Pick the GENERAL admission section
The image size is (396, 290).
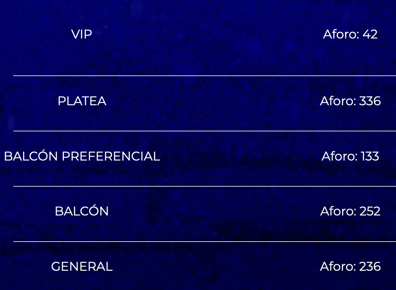(x=82, y=266)
